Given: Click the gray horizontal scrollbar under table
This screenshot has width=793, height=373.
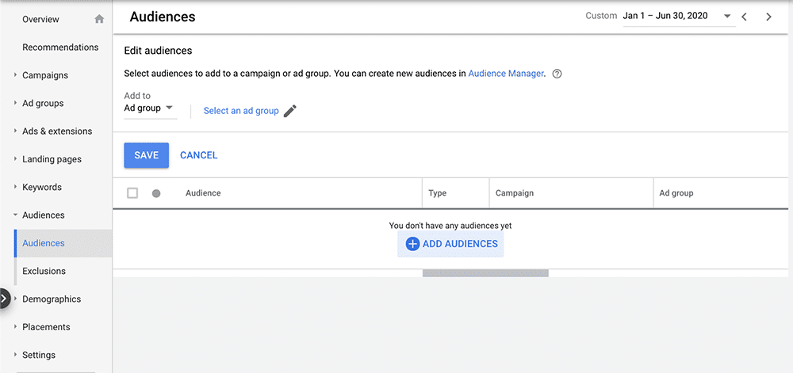Looking at the screenshot, I should tap(485, 273).
